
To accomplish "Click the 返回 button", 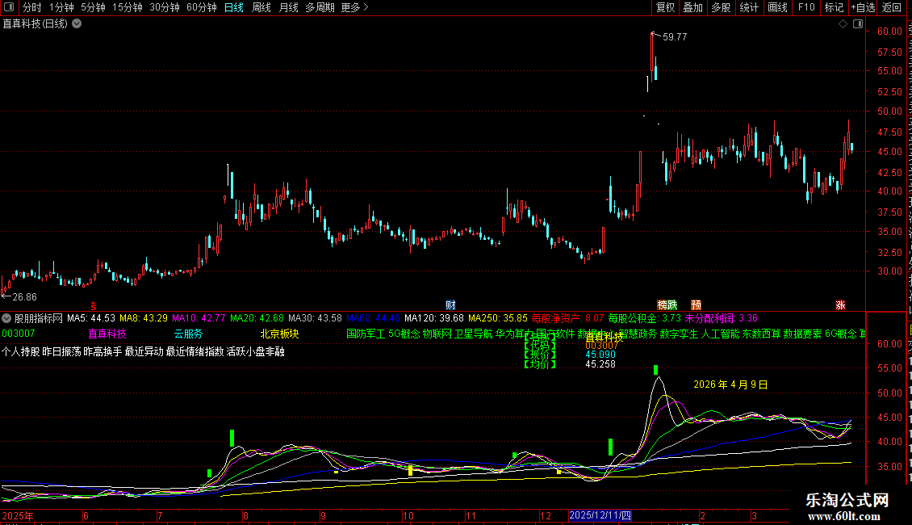I will (x=891, y=7).
